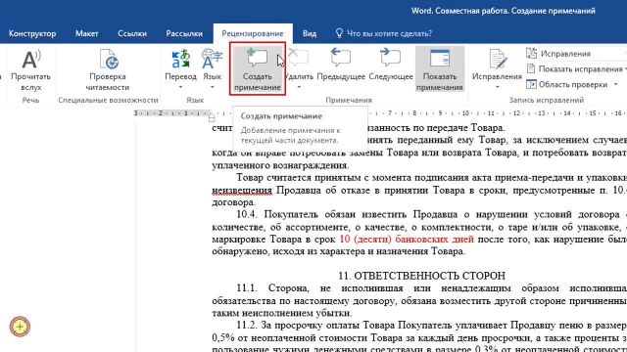Click the ruler mark number 10
The image size is (627, 352).
click(x=466, y=113)
